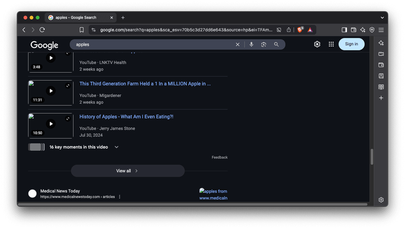Open site settings icon in the address bar
The height and width of the screenshot is (229, 405).
93,30
